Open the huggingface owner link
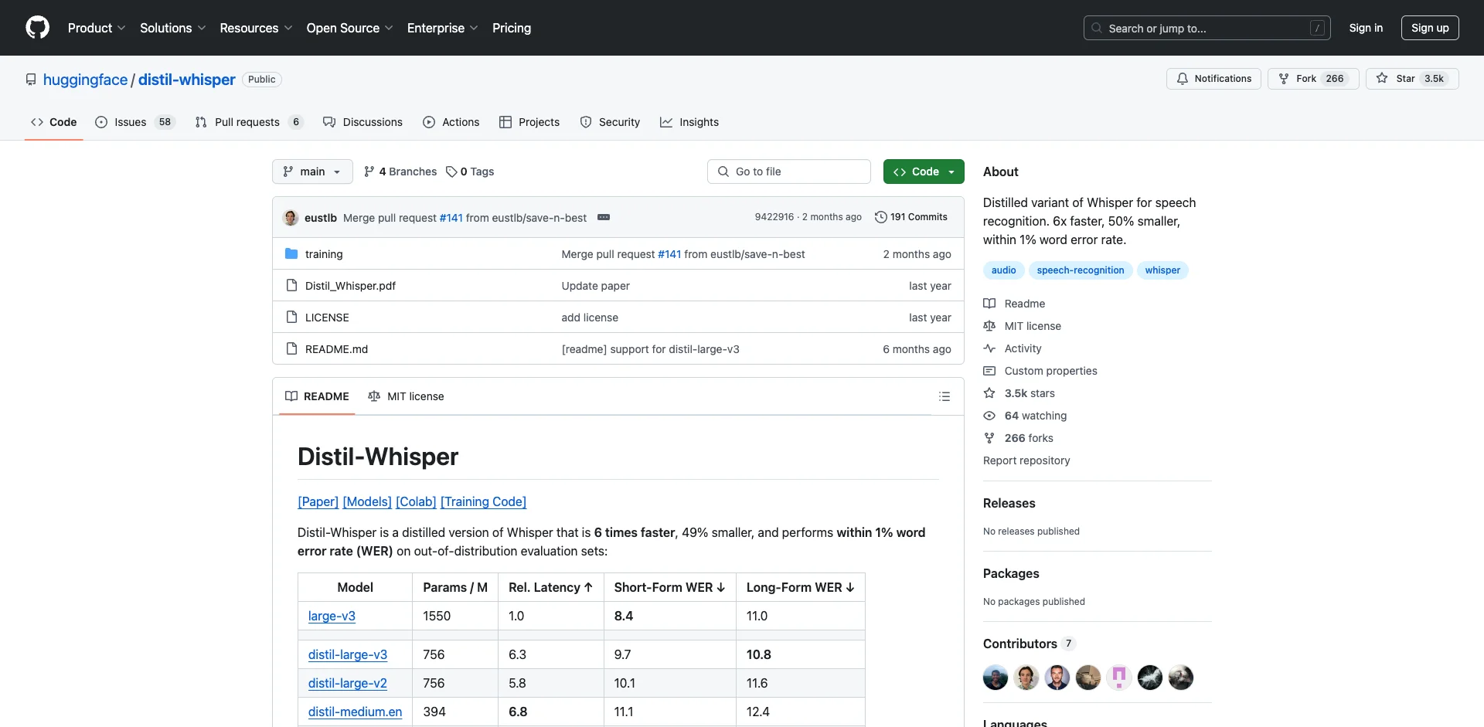 coord(85,80)
